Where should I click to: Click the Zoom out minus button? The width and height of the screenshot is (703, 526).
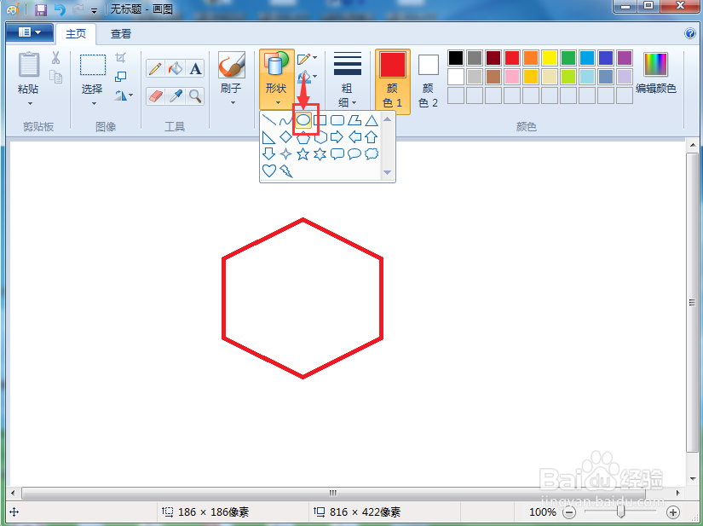point(569,512)
